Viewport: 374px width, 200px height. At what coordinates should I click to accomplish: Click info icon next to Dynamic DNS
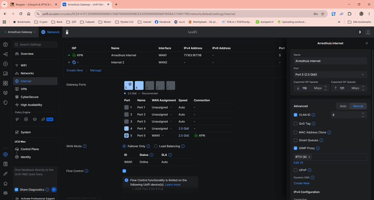[x=312, y=178]
